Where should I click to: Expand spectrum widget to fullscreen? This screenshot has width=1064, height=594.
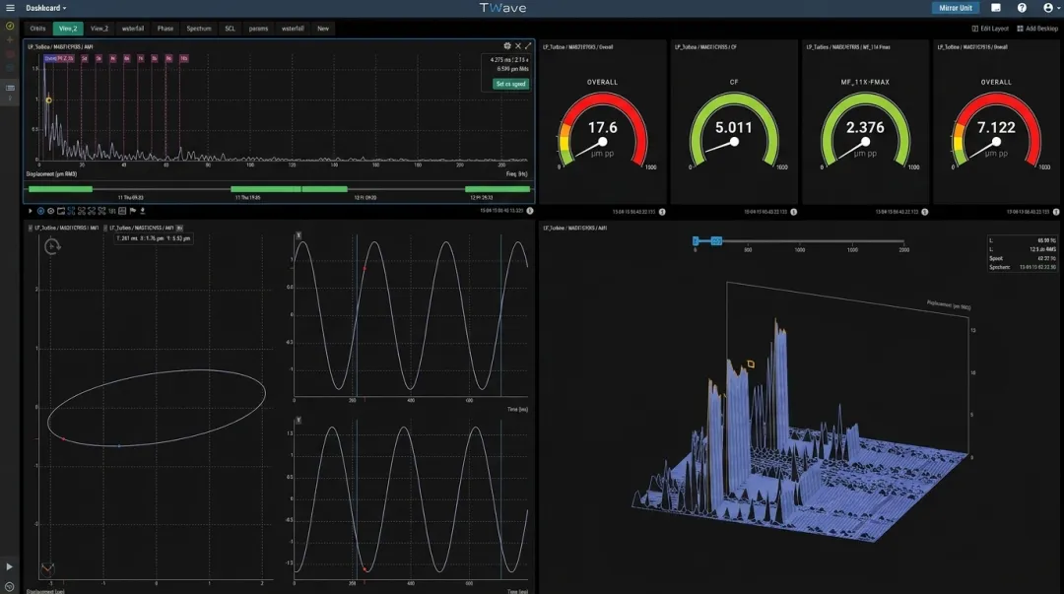[x=528, y=46]
